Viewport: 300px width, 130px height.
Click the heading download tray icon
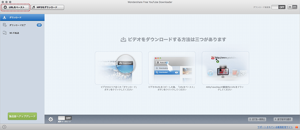tap(123, 40)
